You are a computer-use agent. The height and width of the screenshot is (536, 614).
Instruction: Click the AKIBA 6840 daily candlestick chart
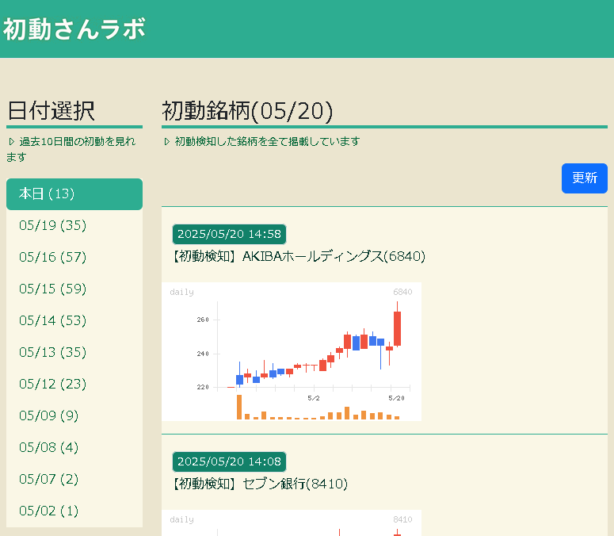pyautogui.click(x=292, y=351)
